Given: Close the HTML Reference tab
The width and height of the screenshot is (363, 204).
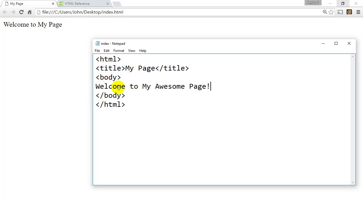Looking at the screenshot, I should coord(108,4).
